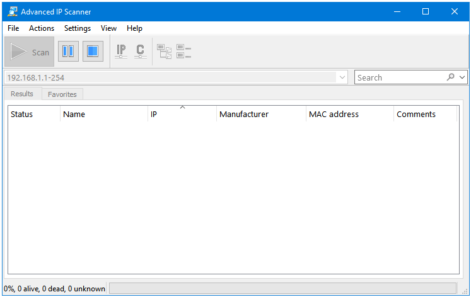The height and width of the screenshot is (297, 471).
Task: Click the expand all tree icon
Action: (164, 51)
